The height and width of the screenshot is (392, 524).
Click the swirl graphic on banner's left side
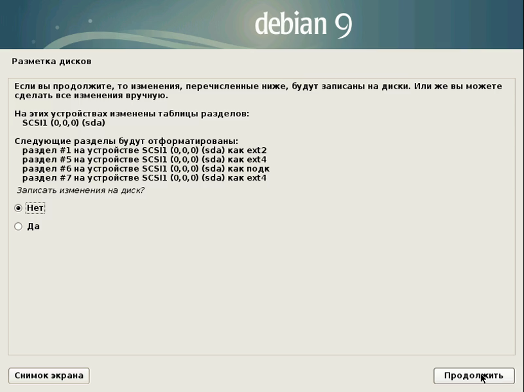[x=96, y=35]
